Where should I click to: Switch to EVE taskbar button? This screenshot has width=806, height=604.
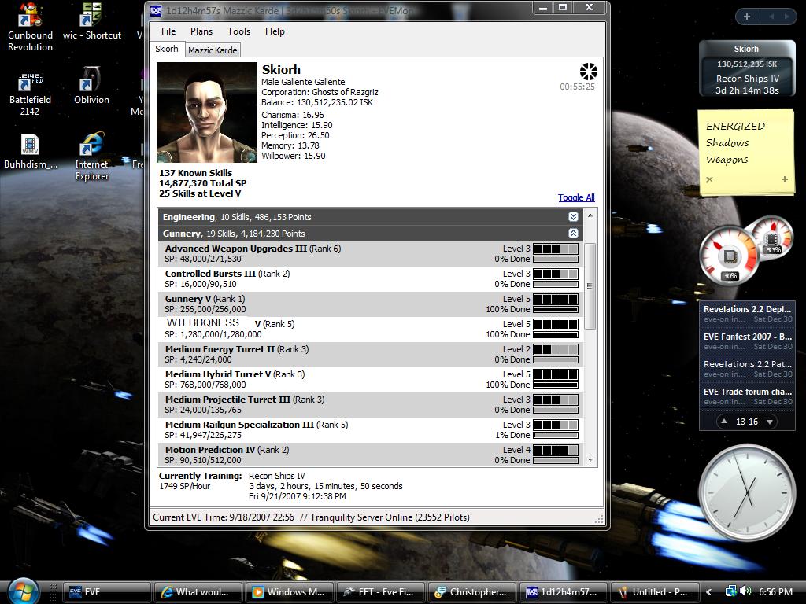[107, 592]
